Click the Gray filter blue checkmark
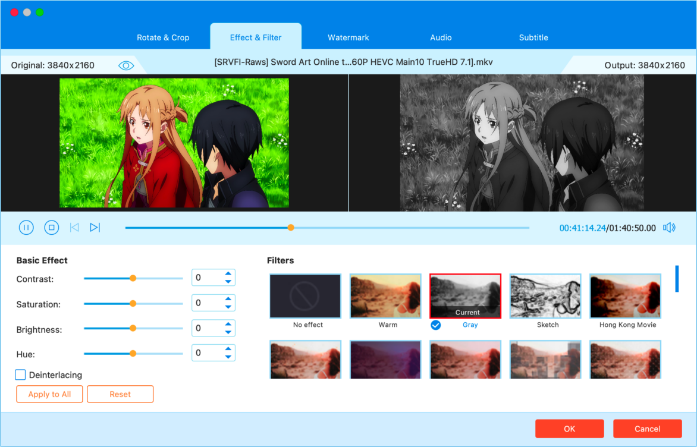This screenshot has width=697, height=447. click(x=435, y=325)
